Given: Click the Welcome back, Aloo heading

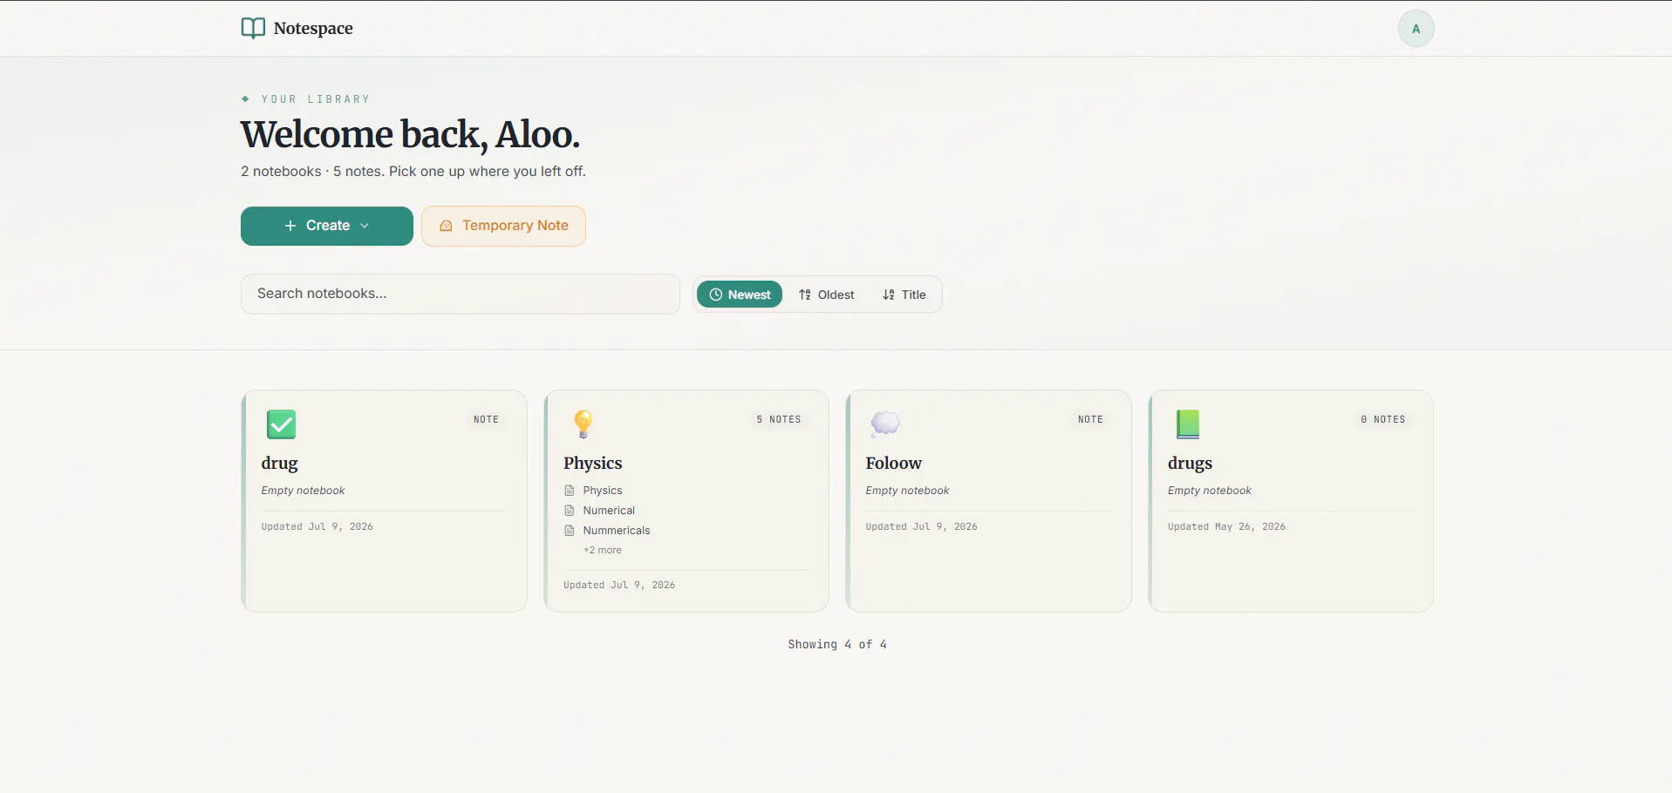Looking at the screenshot, I should click(x=410, y=135).
